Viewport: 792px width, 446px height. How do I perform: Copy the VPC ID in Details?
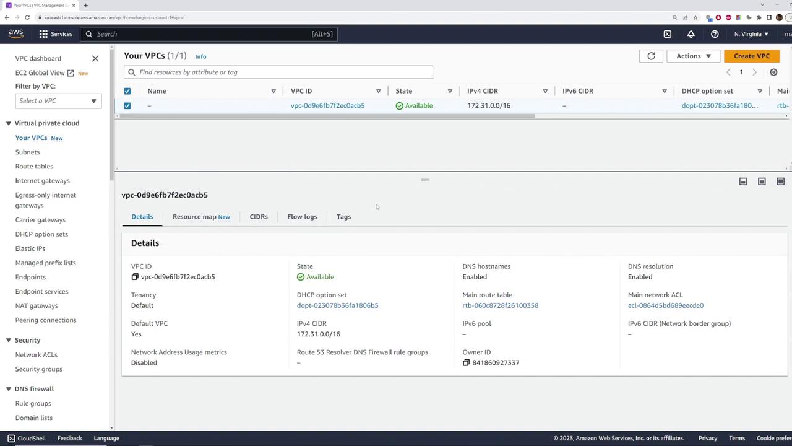tap(135, 277)
